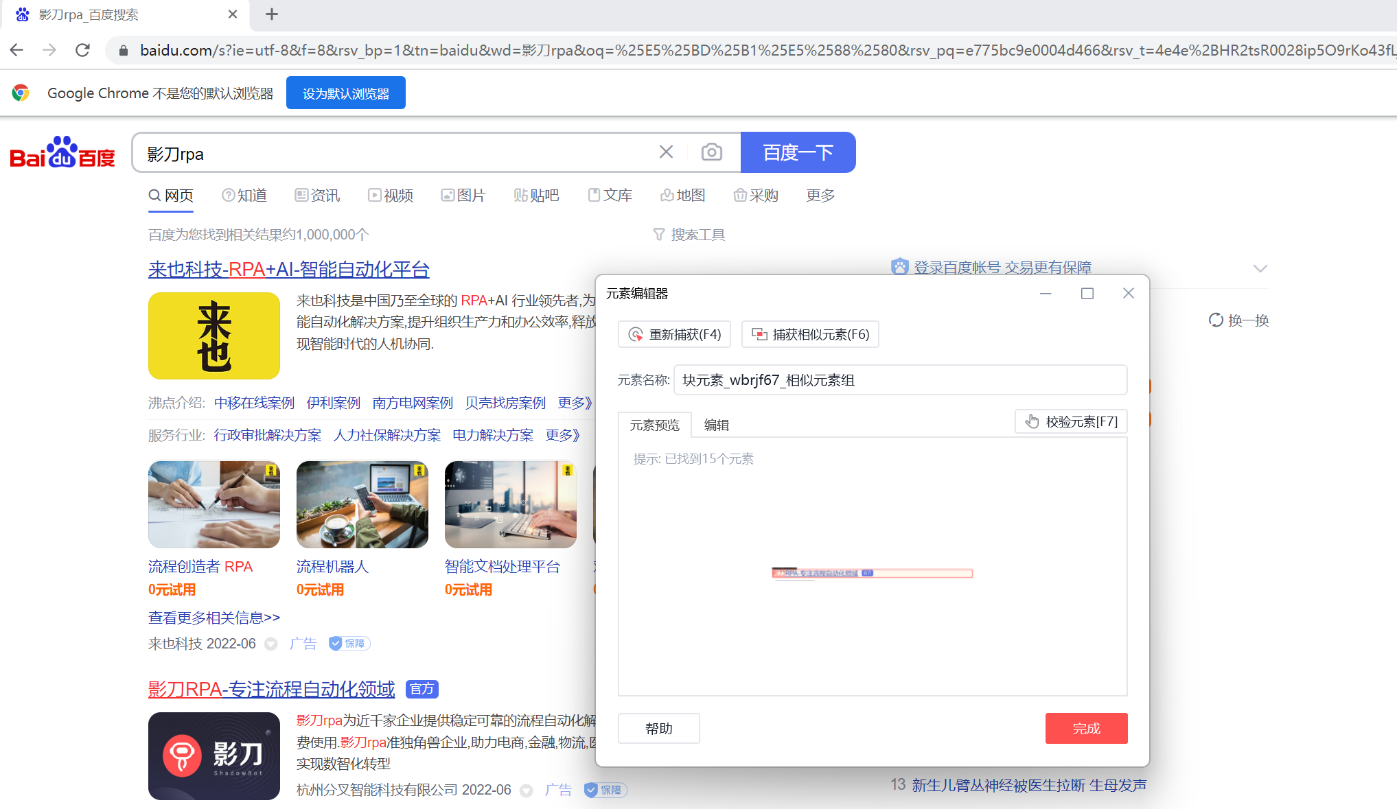The image size is (1397, 809).
Task: Select the 网页 tab
Action: [171, 196]
